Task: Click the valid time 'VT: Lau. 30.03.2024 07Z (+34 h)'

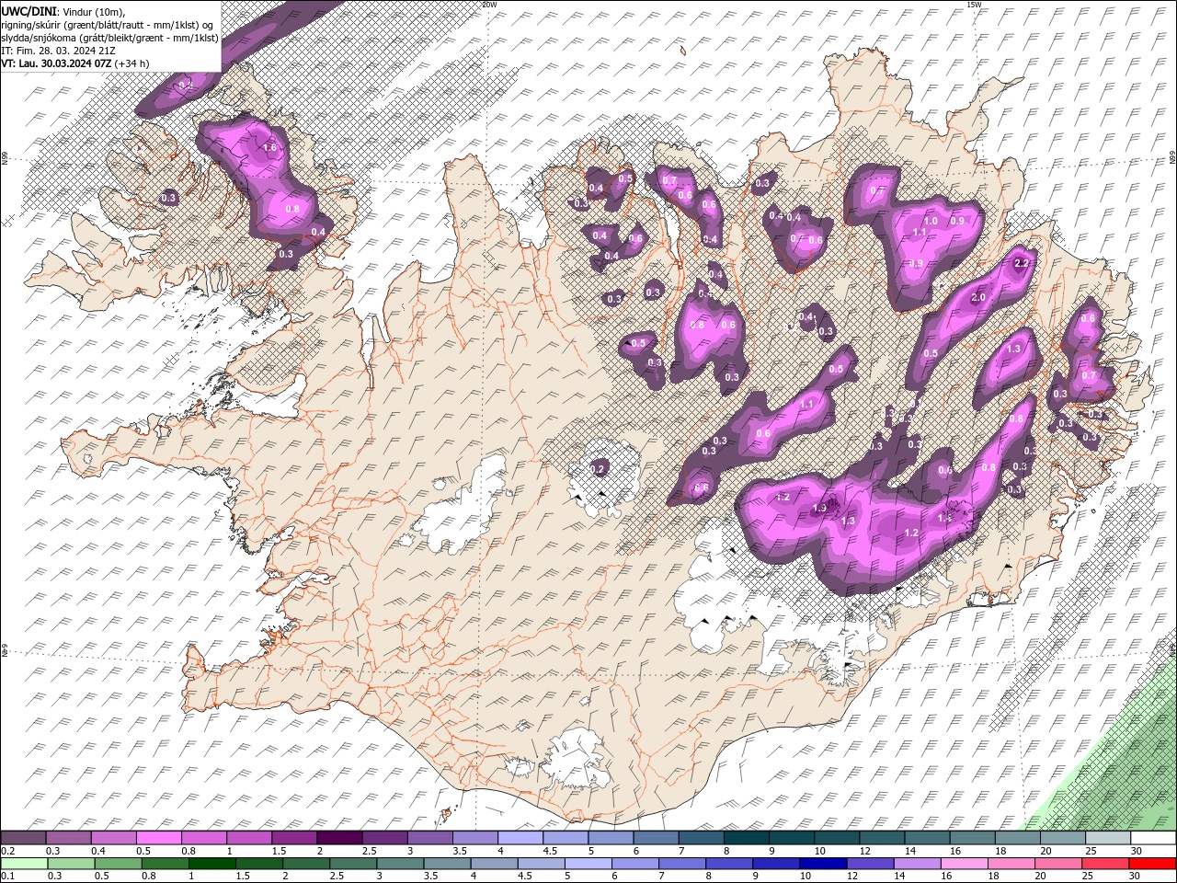Action: coord(75,63)
